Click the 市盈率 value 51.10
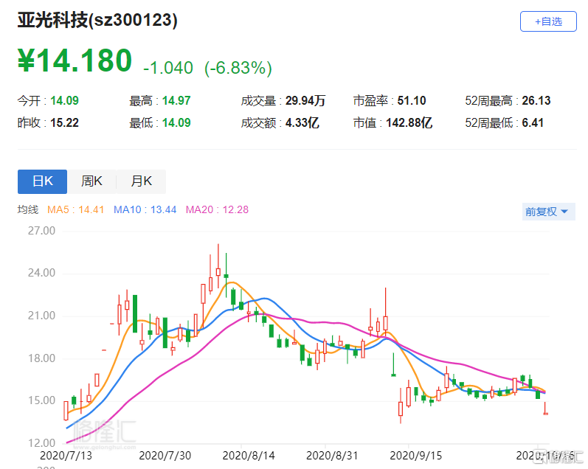The height and width of the screenshot is (469, 588). pyautogui.click(x=412, y=100)
